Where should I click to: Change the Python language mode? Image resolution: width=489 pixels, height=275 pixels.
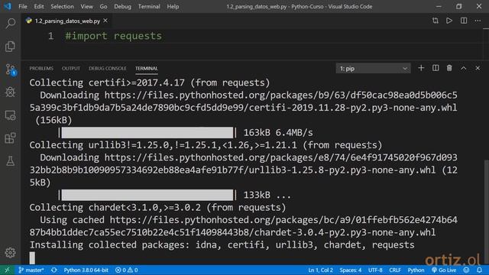point(416,270)
